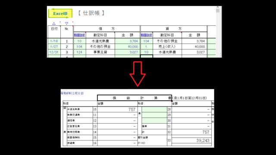The image size is (276, 155).
Task: Click the vertical scrollbar up arrow
Action: [x=218, y=7]
